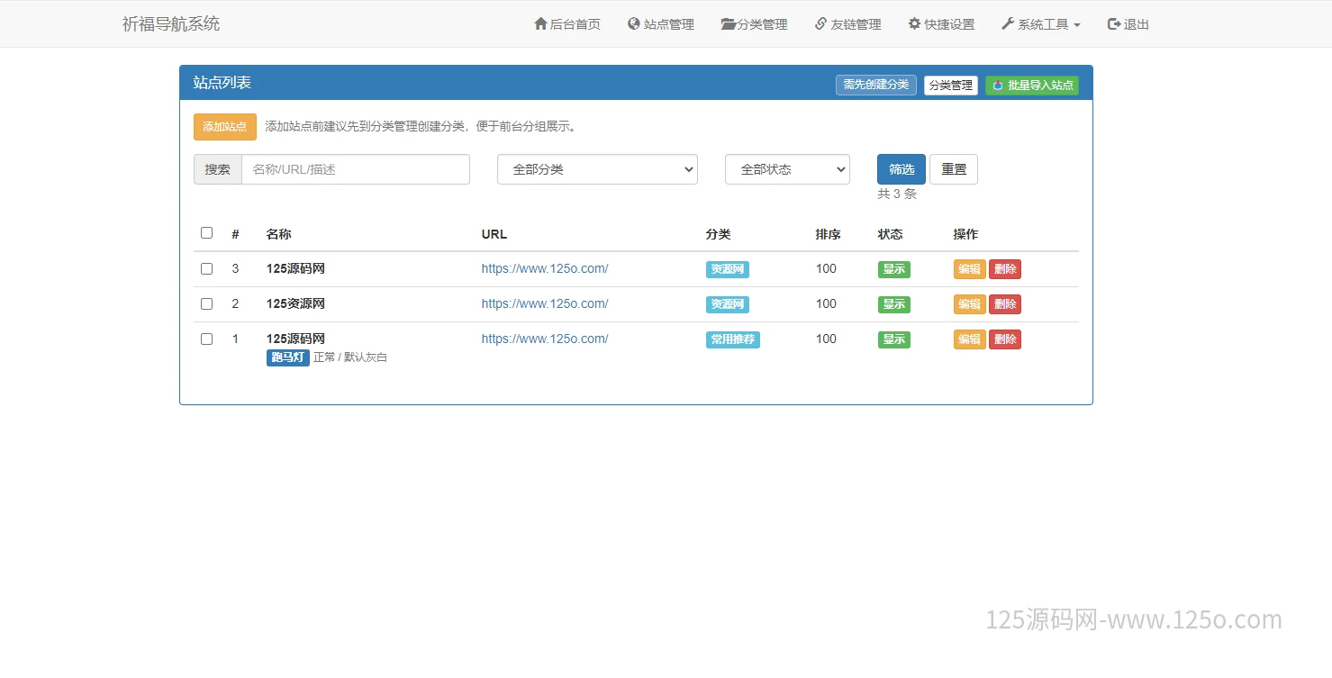Image resolution: width=1332 pixels, height=678 pixels.
Task: Click 正常 / 默认灰白 text in row 1
Action: (350, 357)
